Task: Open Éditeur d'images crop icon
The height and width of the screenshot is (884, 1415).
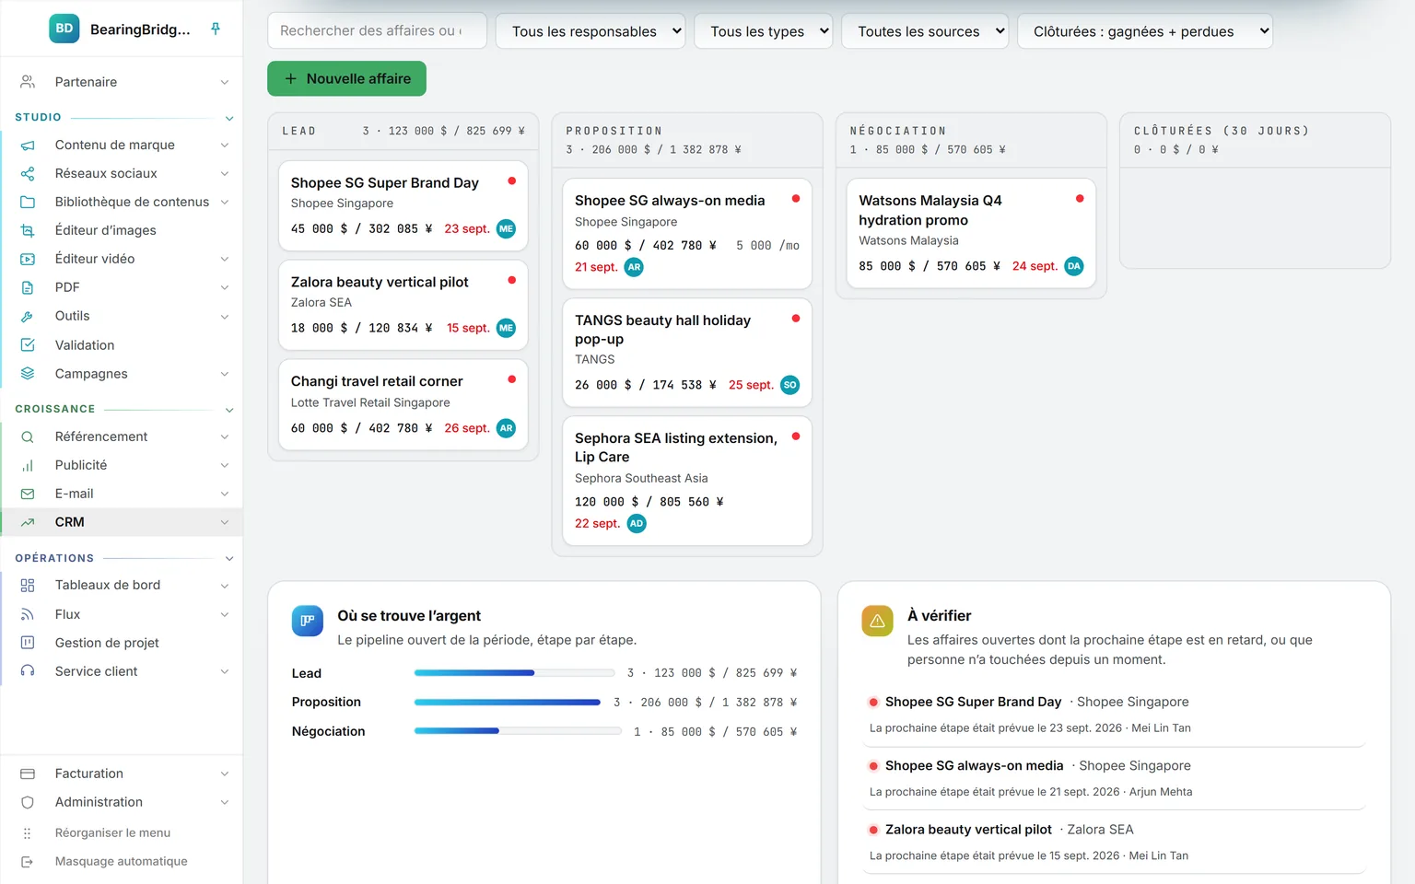Action: click(28, 230)
